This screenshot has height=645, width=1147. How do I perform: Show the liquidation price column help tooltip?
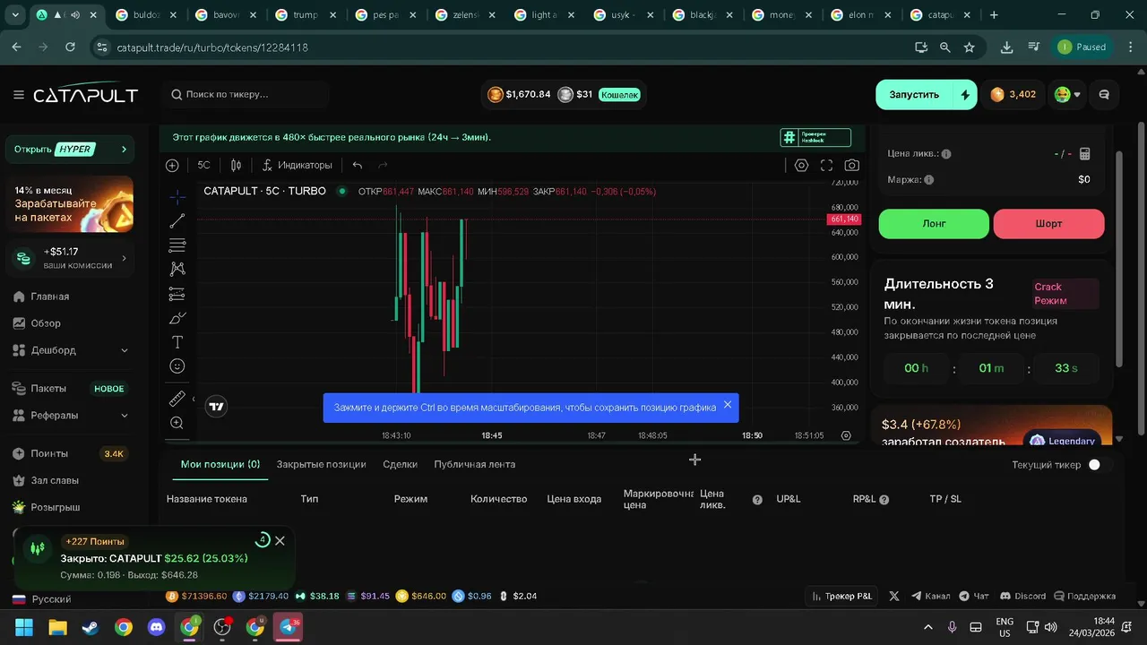click(x=757, y=500)
